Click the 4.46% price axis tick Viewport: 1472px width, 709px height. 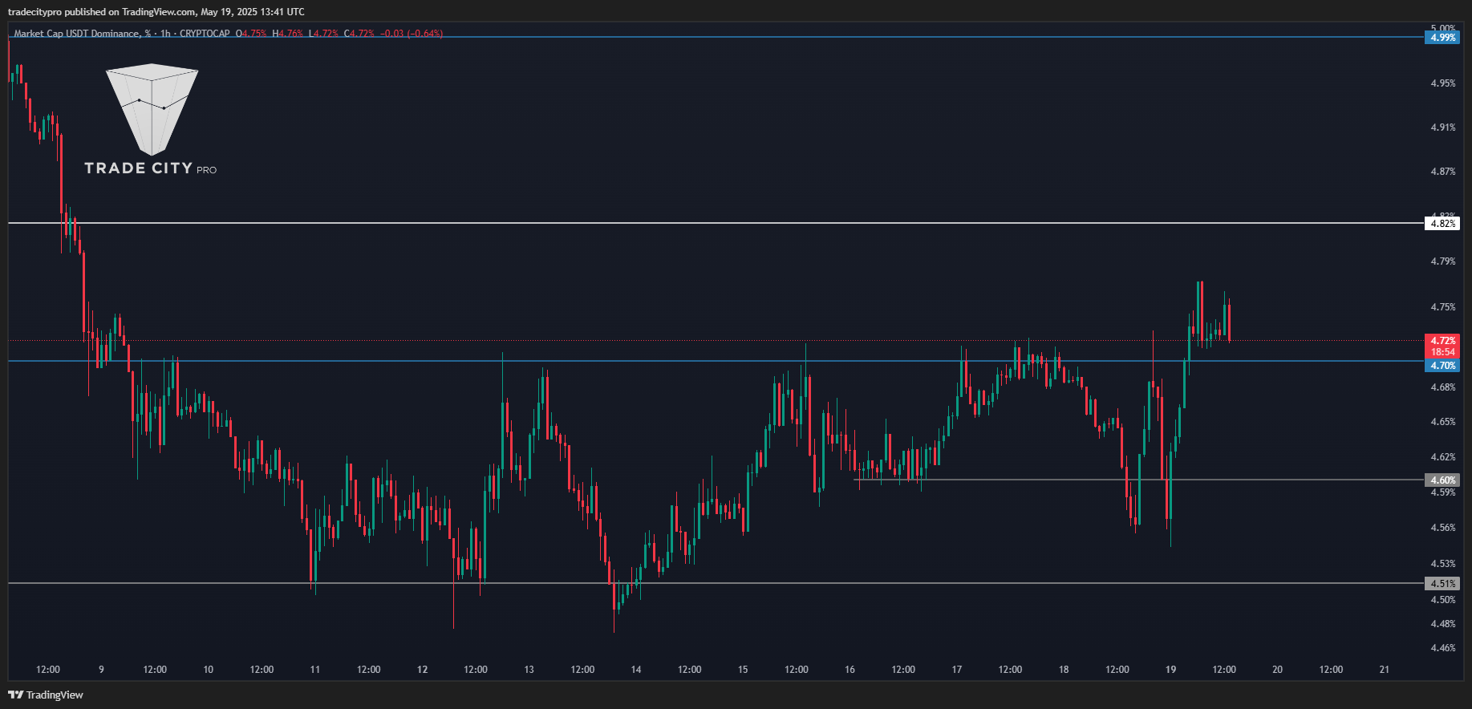[x=1443, y=648]
